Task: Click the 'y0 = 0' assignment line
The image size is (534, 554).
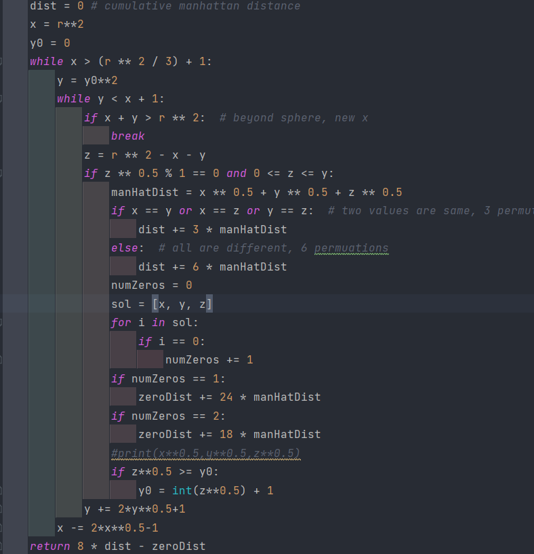Action: point(49,43)
